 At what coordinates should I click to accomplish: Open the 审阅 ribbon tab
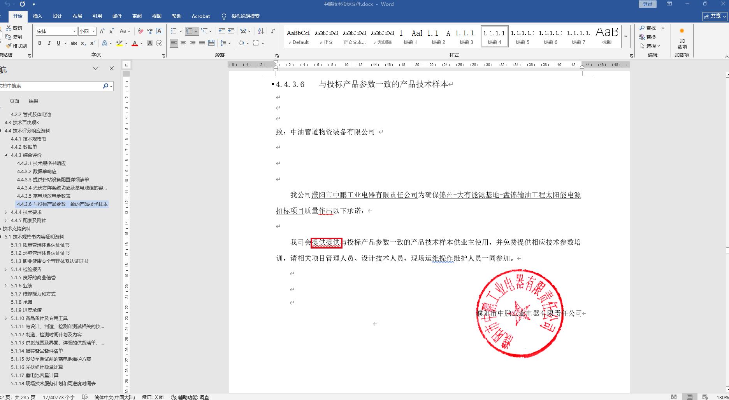coord(137,16)
